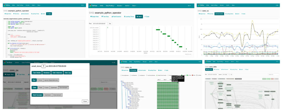
Task: Collapse the root node of the core_cx tree
Action: (121, 81)
